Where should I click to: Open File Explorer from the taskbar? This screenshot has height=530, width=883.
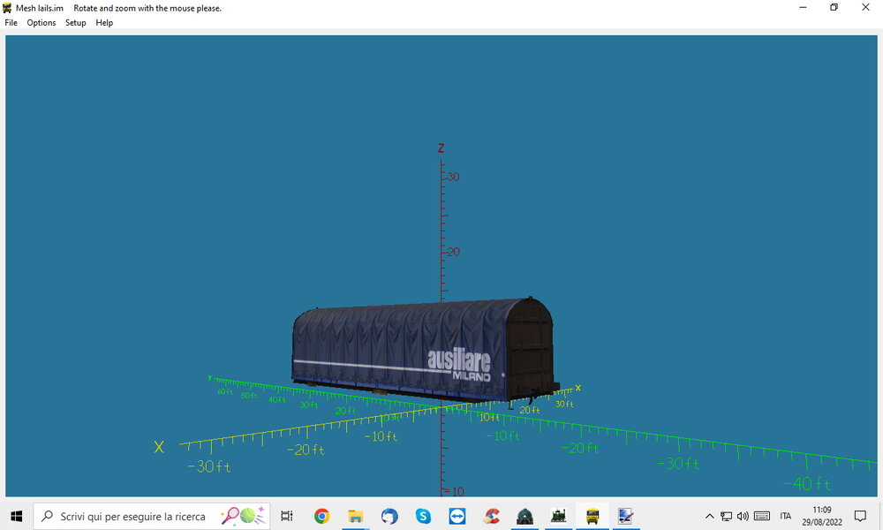[355, 516]
